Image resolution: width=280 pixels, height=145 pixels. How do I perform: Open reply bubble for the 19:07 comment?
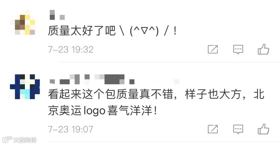[238, 129]
